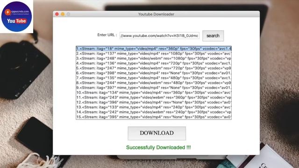Select stream 4 with itag 136
This screenshot has width=299, height=168.
coord(154,63)
